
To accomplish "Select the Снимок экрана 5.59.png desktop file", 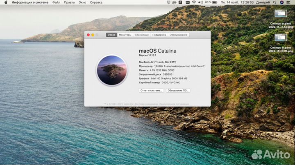I will (281, 19).
